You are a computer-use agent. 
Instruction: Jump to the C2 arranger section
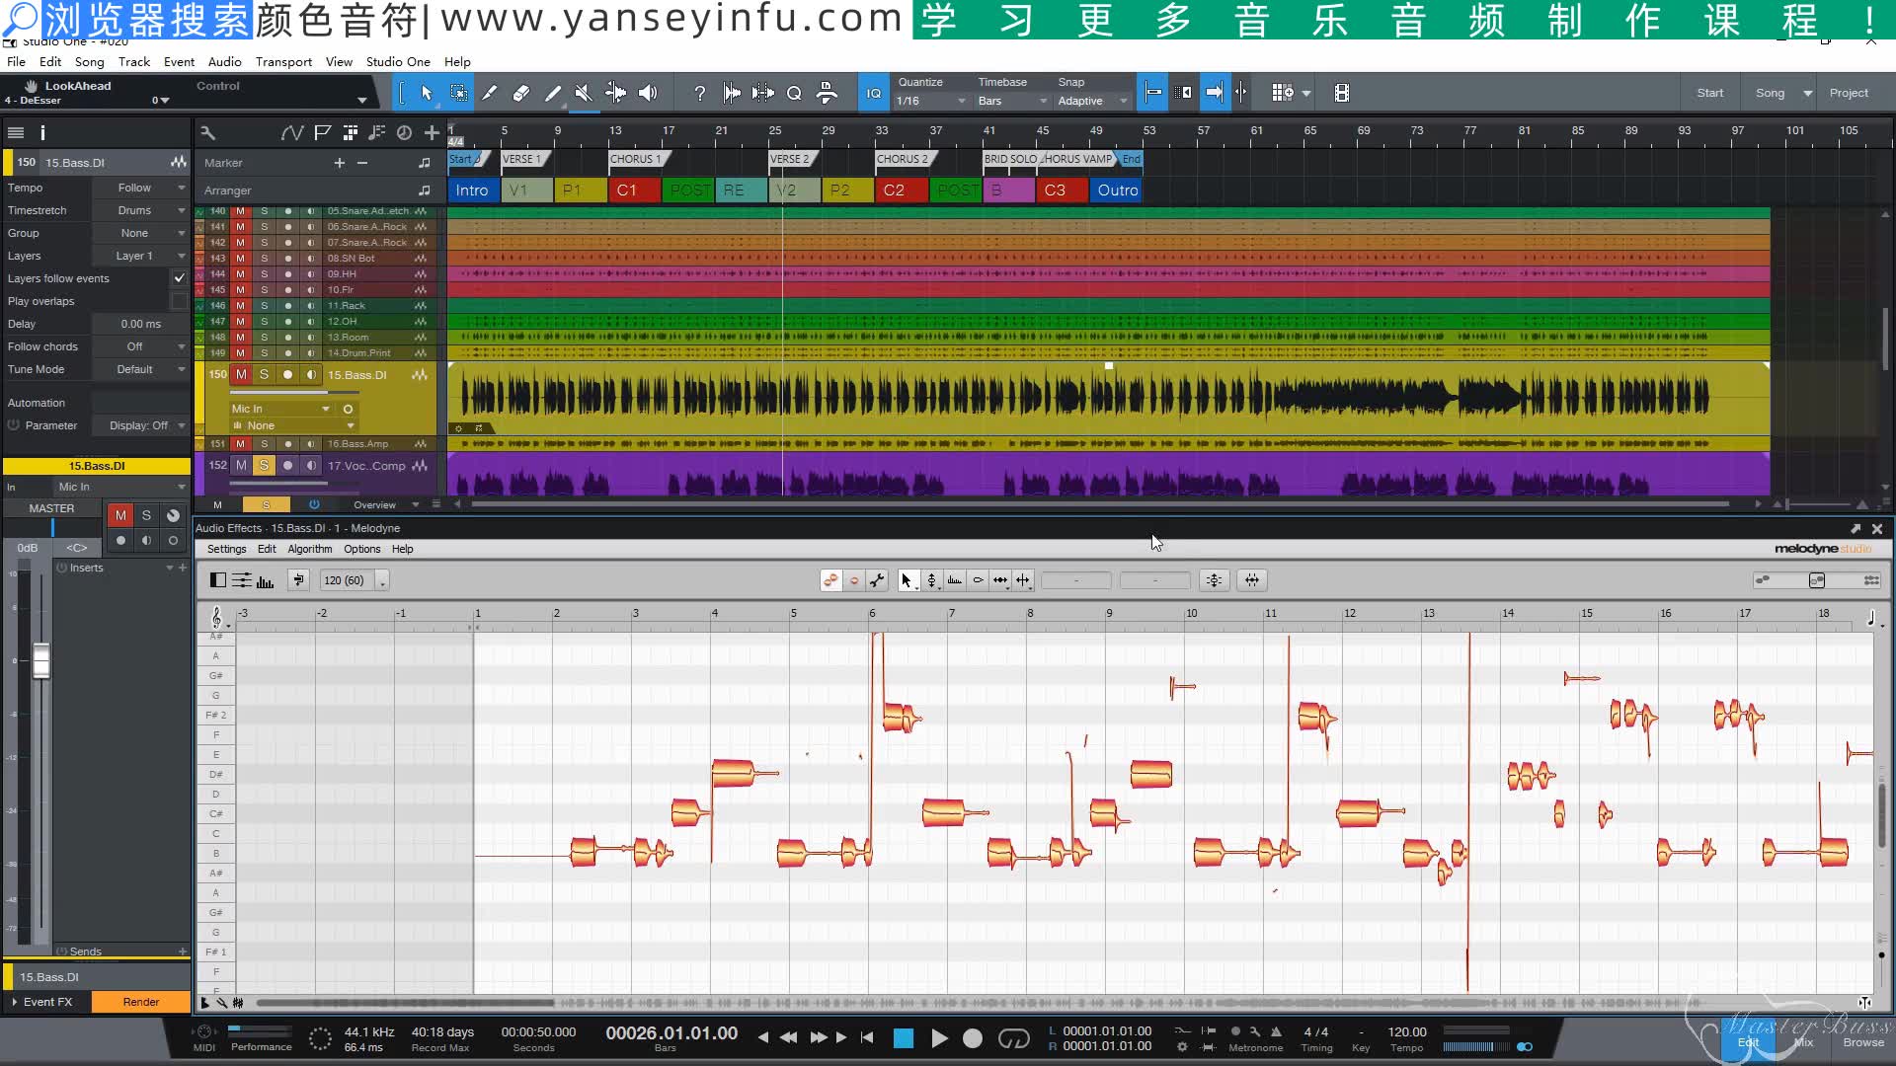(x=903, y=190)
